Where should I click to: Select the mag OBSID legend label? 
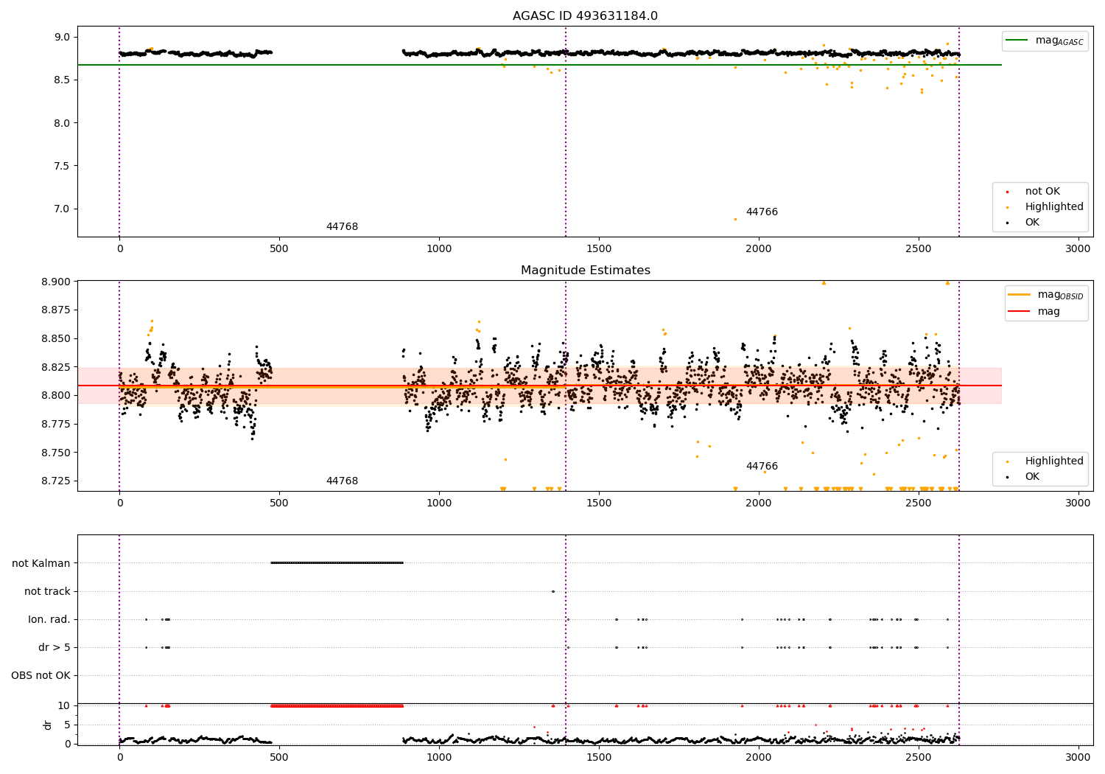pyautogui.click(x=1061, y=296)
